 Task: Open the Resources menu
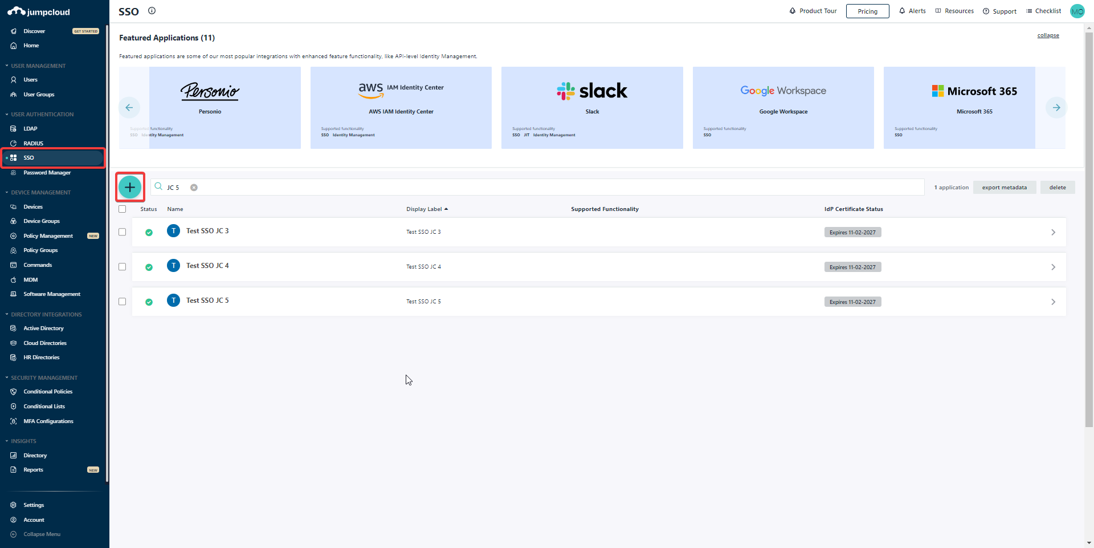click(x=954, y=11)
